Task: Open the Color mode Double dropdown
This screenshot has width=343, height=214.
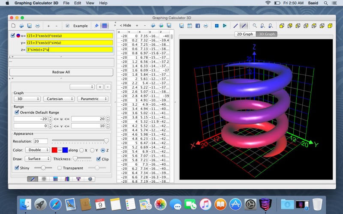Action: point(38,150)
